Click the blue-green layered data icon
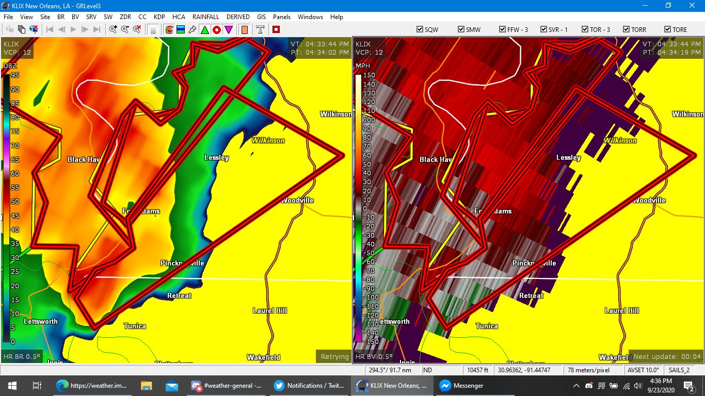 click(x=181, y=29)
